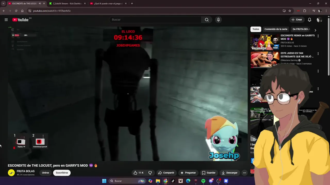Select the Todos filter chip
Screen dimensions: 330x185
coord(256,29)
